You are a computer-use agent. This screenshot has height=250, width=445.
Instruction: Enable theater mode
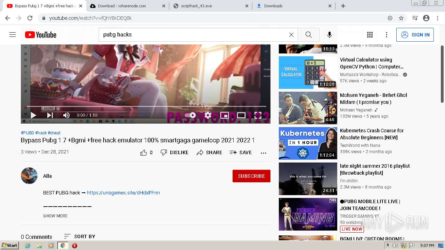(241, 115)
